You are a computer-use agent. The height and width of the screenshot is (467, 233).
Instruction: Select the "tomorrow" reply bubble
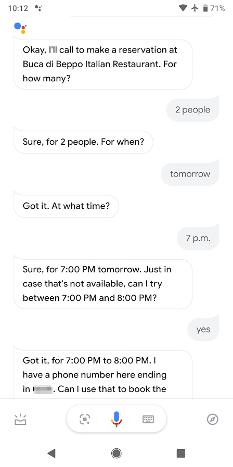190,174
